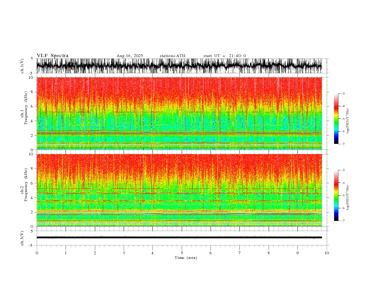This screenshot has width=368, height=284.
Task: Click the ch.1 spectrogram color scale bar
Action: (336, 119)
